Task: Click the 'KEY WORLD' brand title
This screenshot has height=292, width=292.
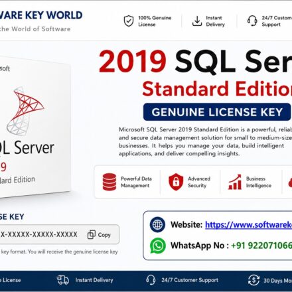Action: [x=54, y=15]
